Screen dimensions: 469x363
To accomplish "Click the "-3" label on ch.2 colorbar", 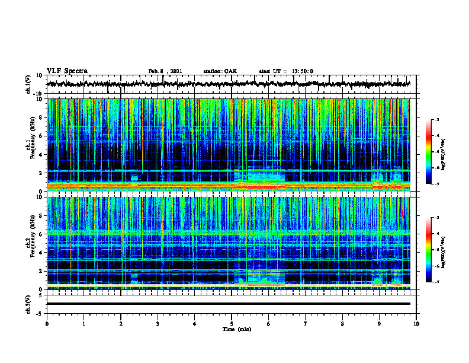I will pos(437,218).
